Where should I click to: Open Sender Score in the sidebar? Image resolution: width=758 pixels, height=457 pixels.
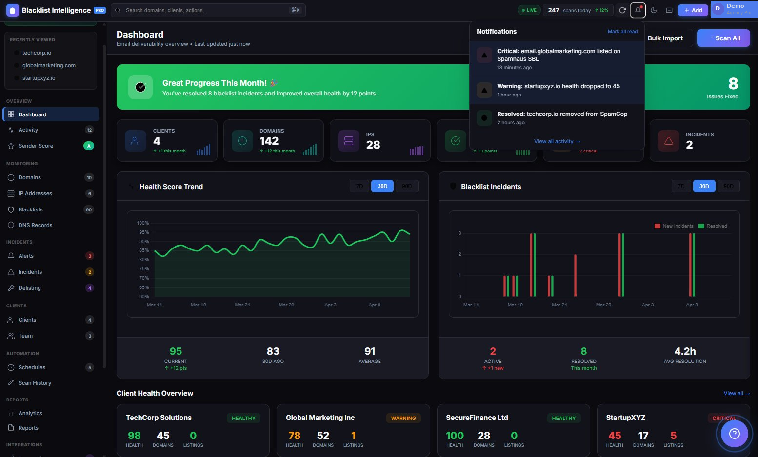click(x=36, y=146)
